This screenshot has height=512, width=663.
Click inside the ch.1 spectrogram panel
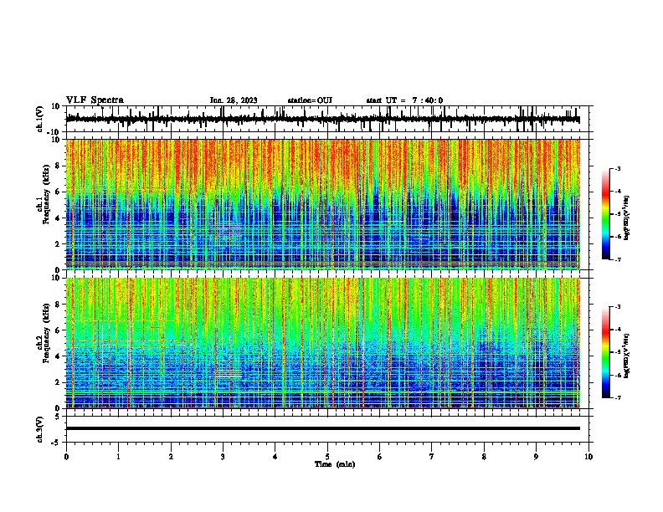323,204
